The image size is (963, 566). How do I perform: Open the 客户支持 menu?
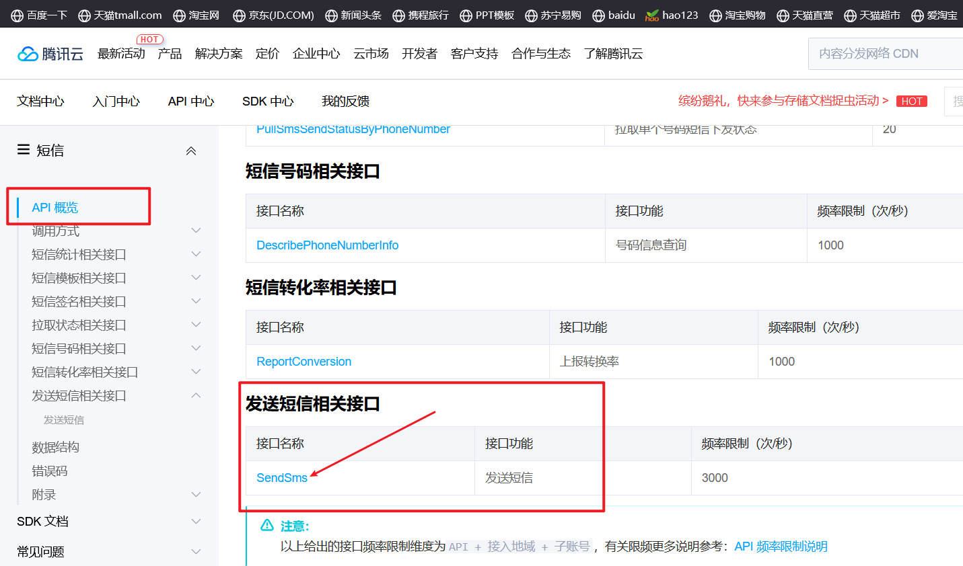(x=474, y=54)
